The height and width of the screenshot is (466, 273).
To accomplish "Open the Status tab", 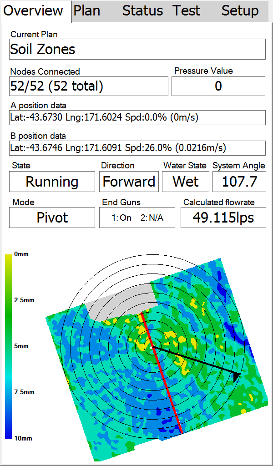I will point(142,11).
